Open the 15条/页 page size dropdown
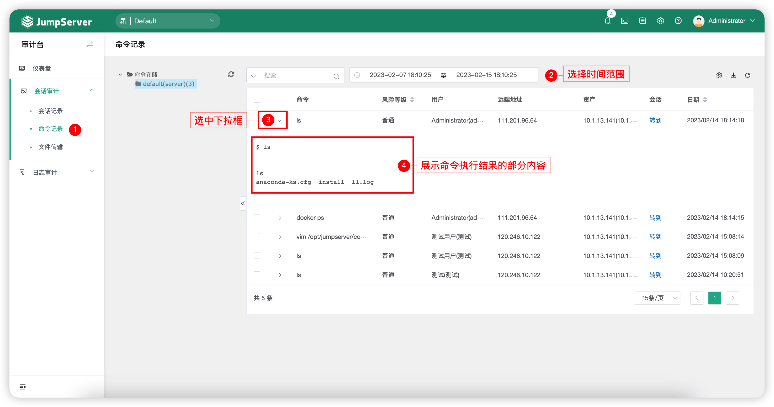 pyautogui.click(x=657, y=298)
